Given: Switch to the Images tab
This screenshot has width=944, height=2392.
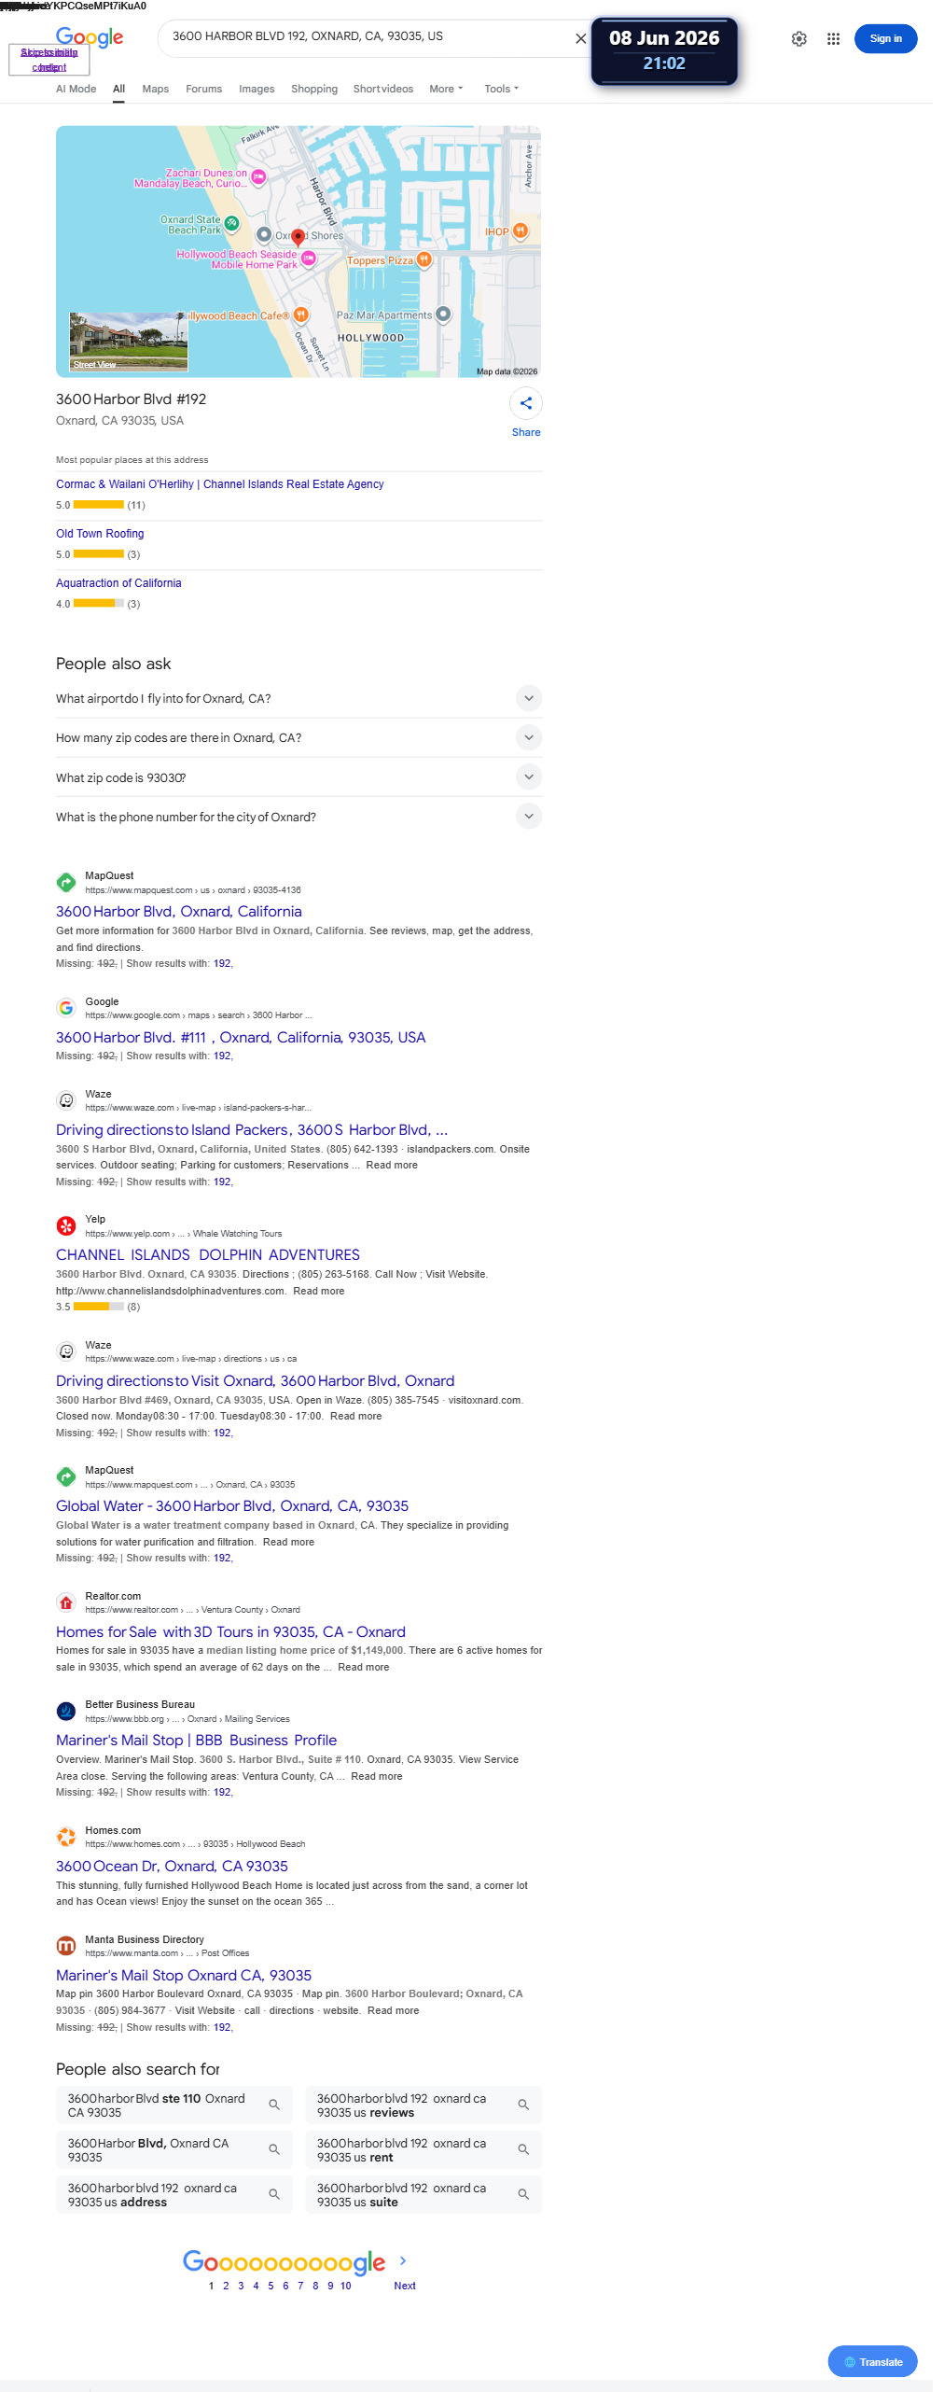Looking at the screenshot, I should 257,89.
